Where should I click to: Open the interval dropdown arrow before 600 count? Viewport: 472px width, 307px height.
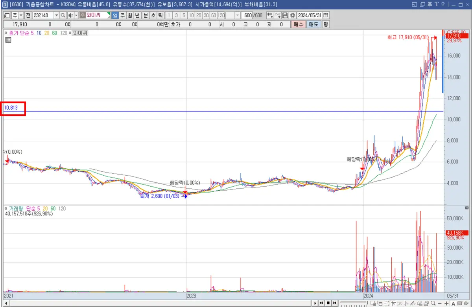(238, 15)
